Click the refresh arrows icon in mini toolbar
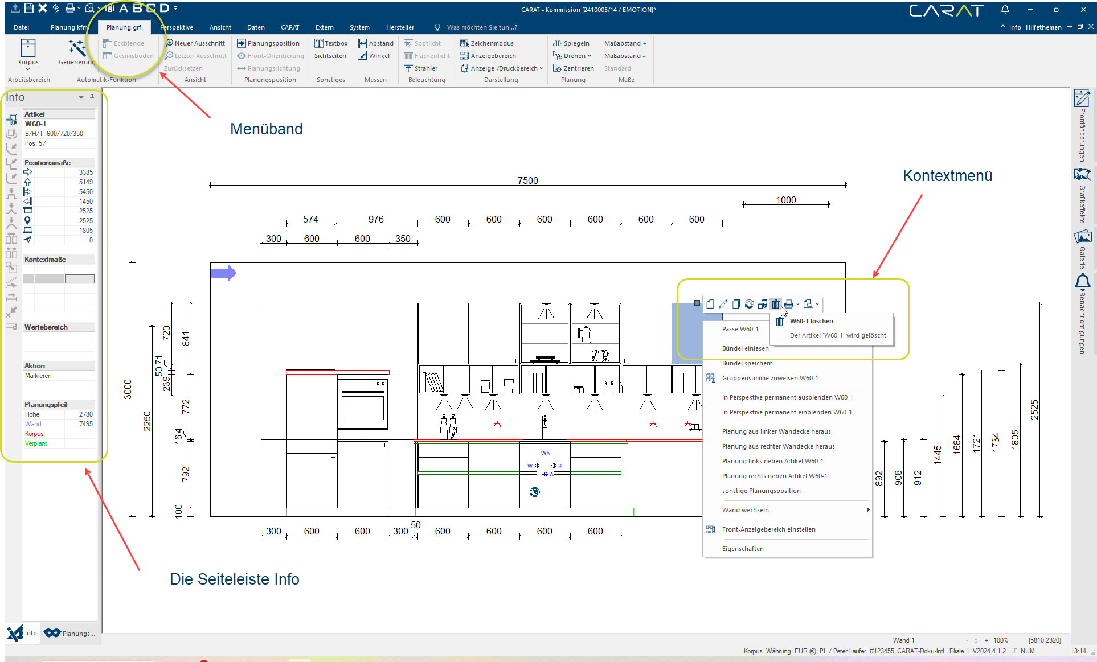Image resolution: width=1097 pixels, height=662 pixels. (x=749, y=304)
